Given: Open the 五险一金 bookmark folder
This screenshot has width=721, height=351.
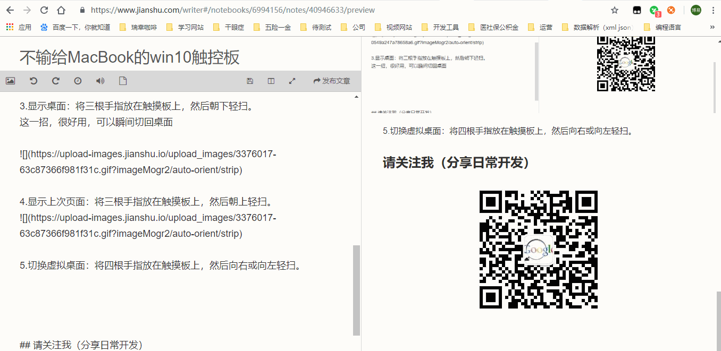Looking at the screenshot, I should [x=272, y=27].
